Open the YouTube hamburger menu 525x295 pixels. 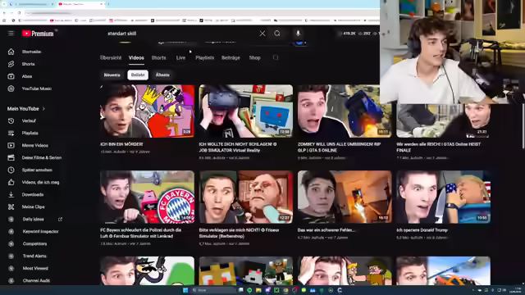[11, 34]
